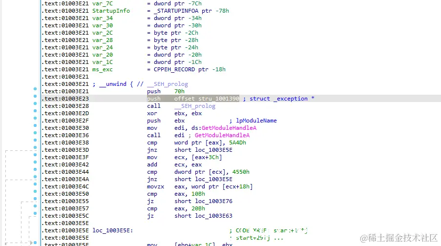Toggle breakpoint dot on highlighted row 01003E23
The height and width of the screenshot is (246, 441).
pos(35,96)
